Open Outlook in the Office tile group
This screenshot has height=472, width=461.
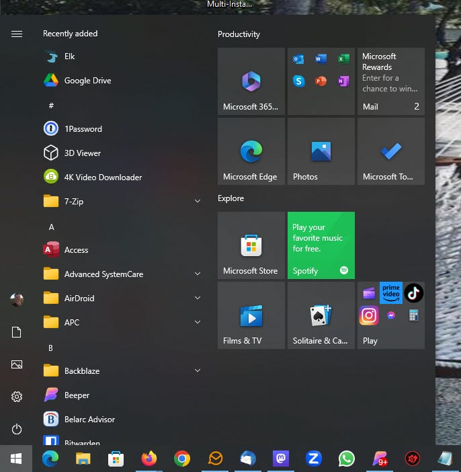pyautogui.click(x=298, y=59)
